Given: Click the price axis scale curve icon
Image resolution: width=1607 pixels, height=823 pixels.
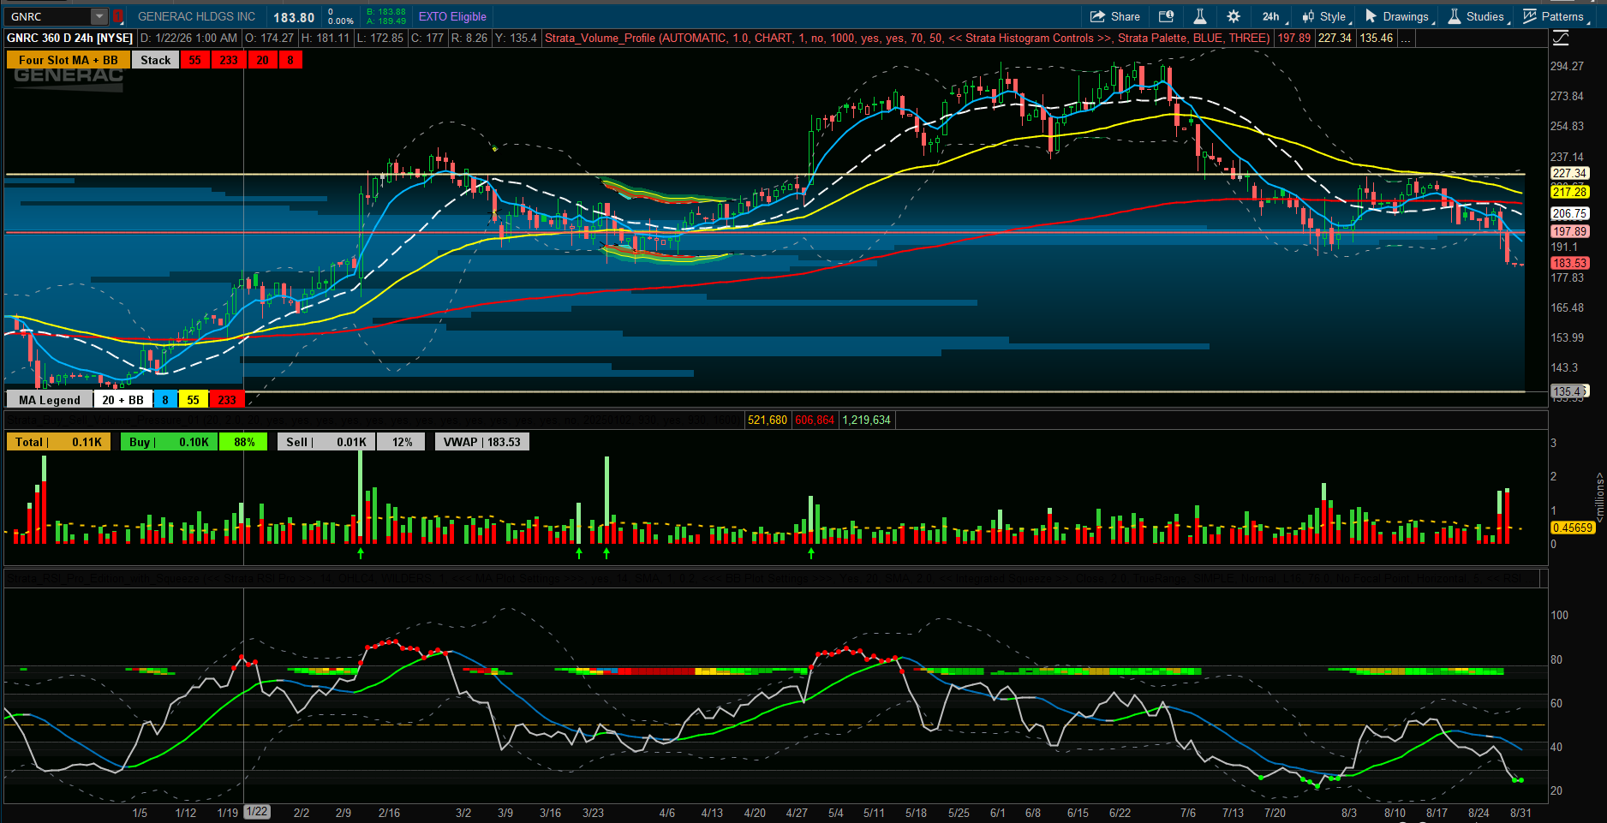Looking at the screenshot, I should [x=1561, y=38].
